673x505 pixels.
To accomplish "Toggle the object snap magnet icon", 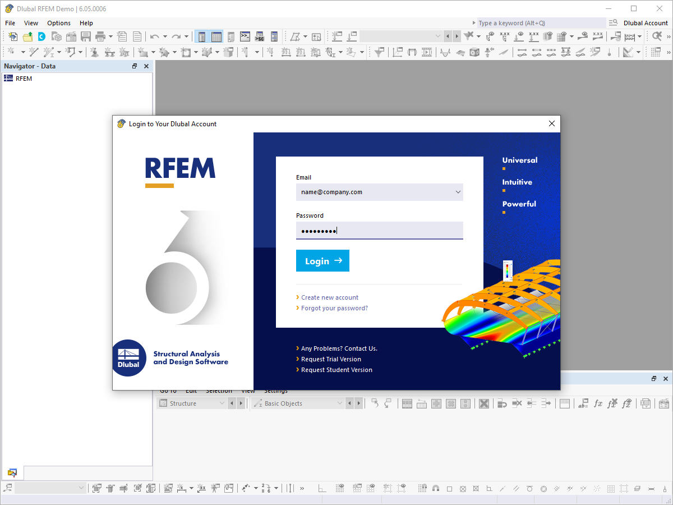I will [436, 488].
